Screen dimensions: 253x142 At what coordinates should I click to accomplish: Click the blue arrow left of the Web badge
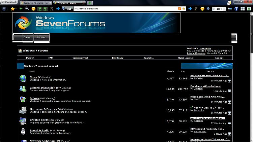(58, 9)
